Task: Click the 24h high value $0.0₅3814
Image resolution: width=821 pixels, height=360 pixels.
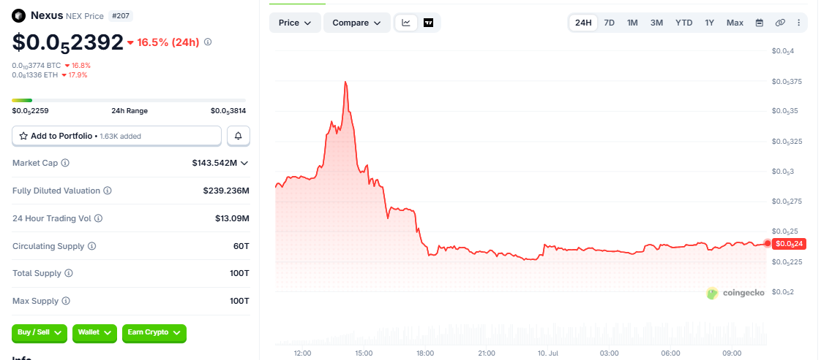Action: (228, 111)
